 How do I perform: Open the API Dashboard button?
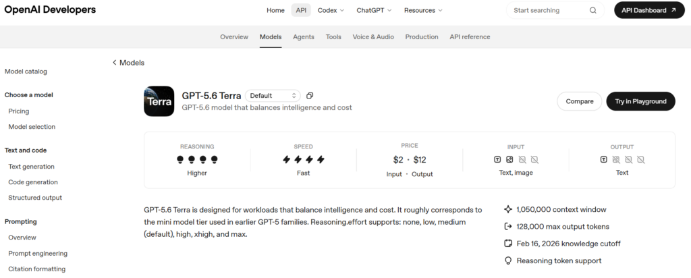coord(649,10)
